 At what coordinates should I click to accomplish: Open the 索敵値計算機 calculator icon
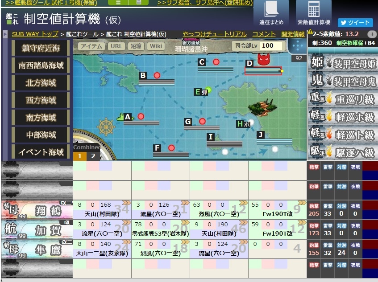[314, 12]
